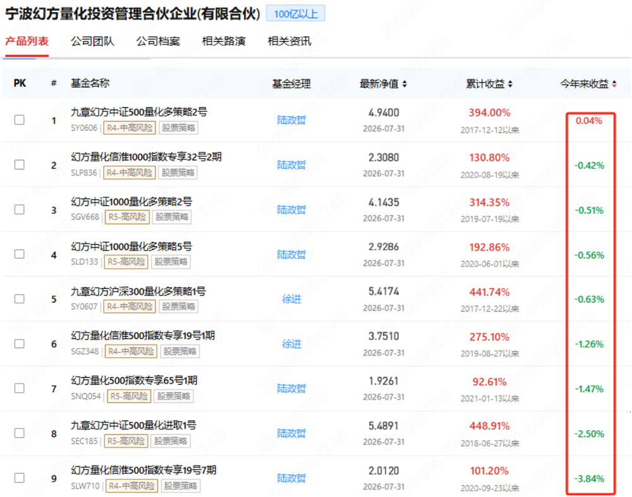Click manager 陆政哲 for SLD133 fund

click(291, 255)
